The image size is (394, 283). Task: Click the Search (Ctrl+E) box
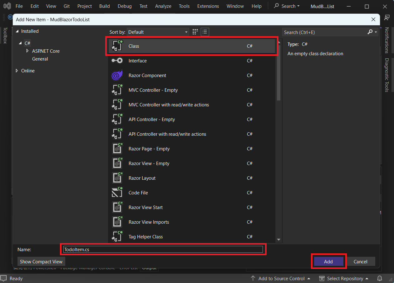tap(325, 32)
